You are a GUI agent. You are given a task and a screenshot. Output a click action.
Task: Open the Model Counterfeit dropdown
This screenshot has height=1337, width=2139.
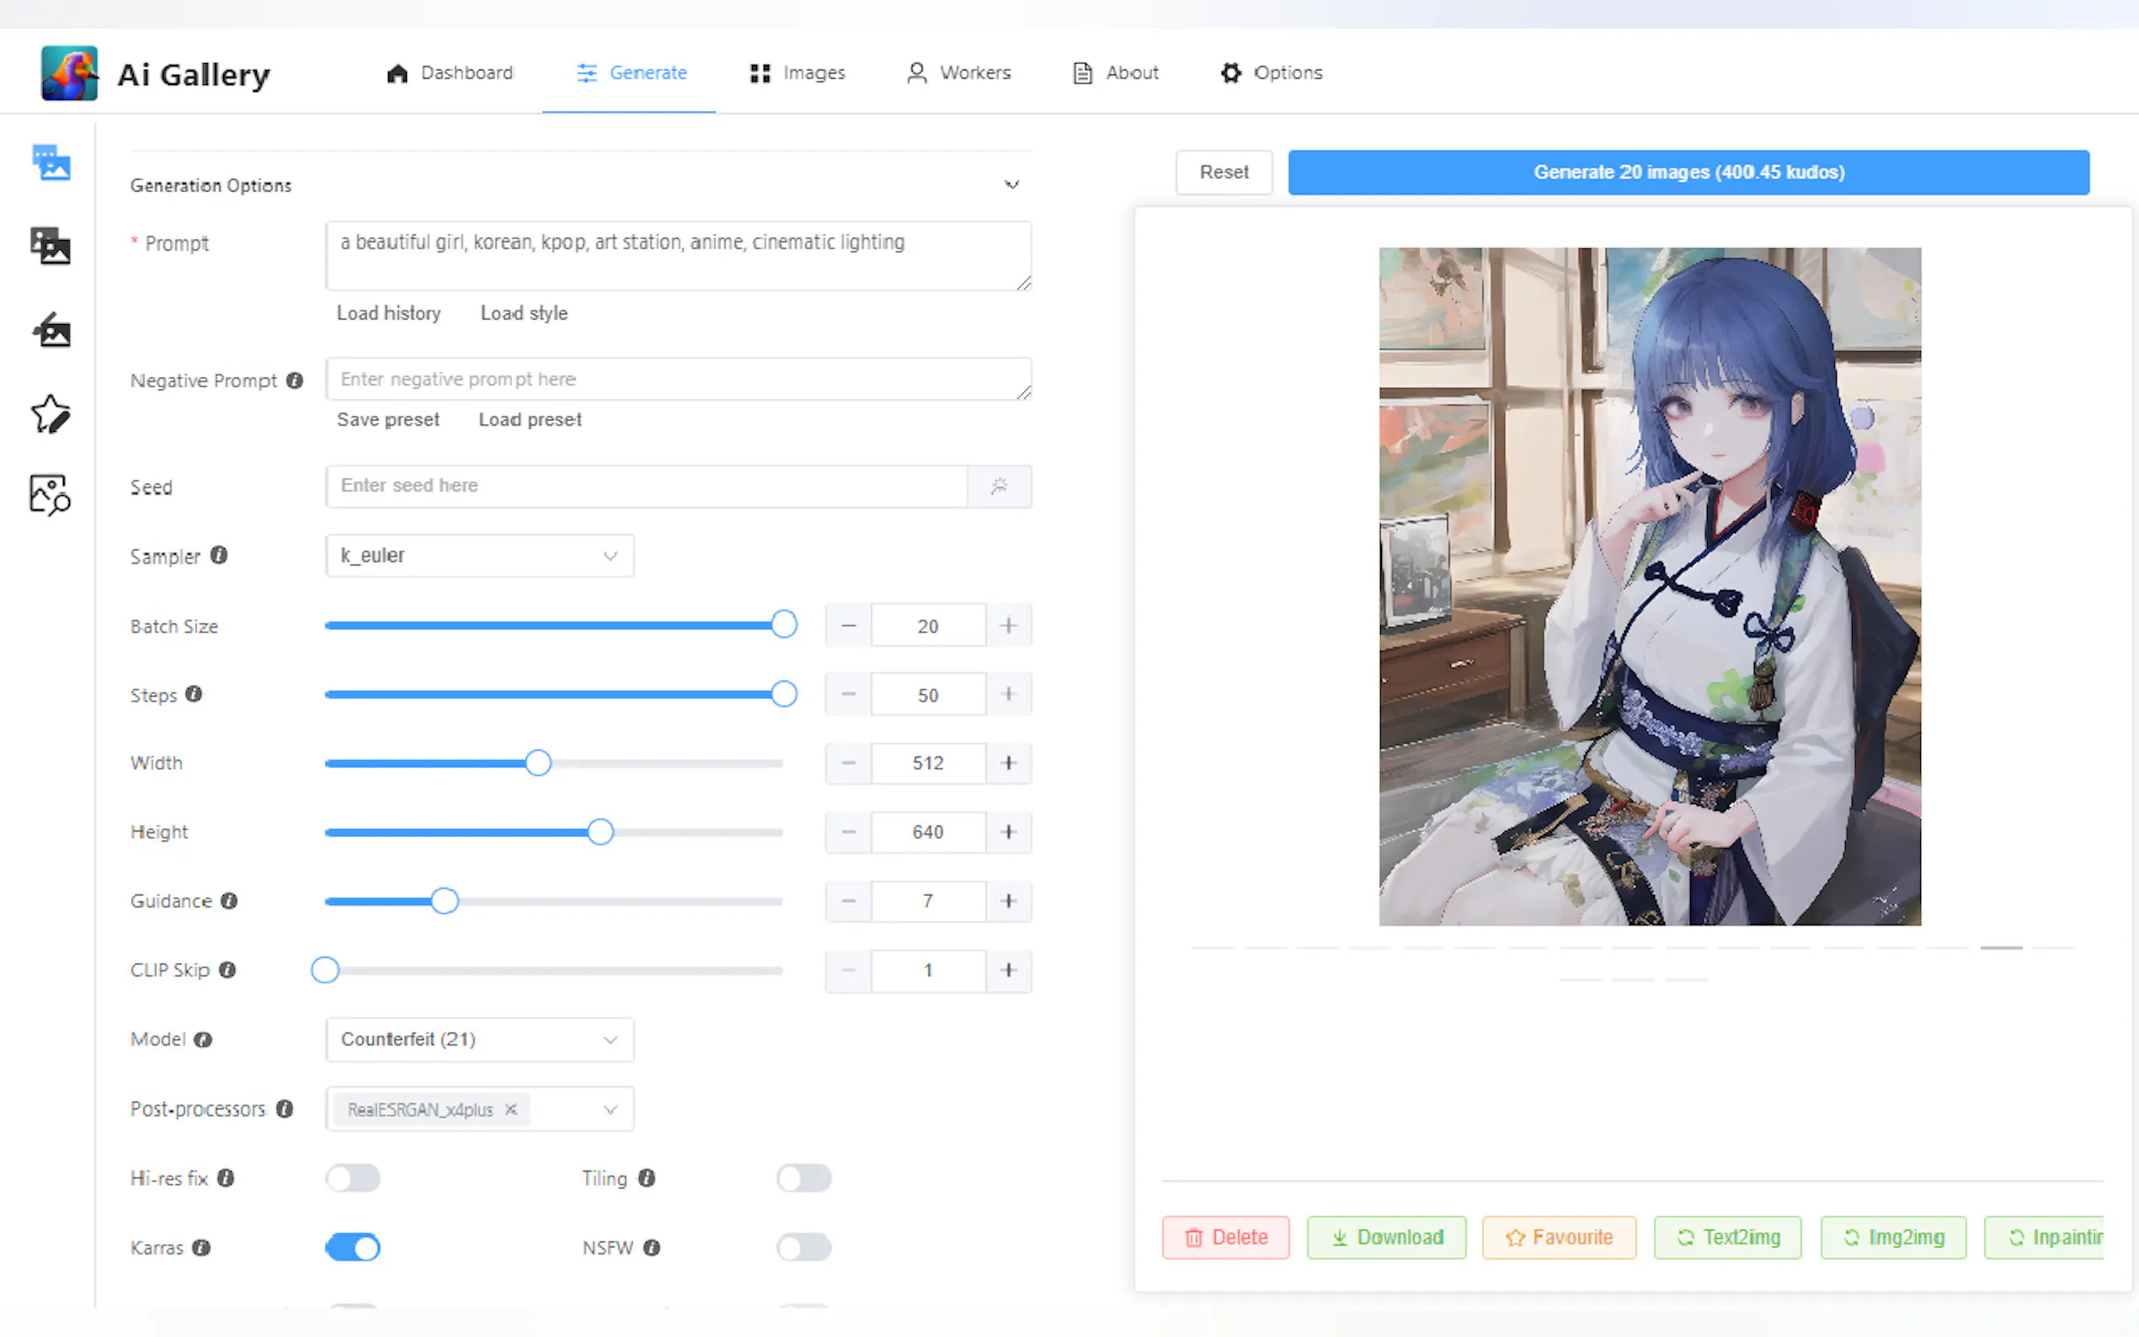click(x=479, y=1040)
